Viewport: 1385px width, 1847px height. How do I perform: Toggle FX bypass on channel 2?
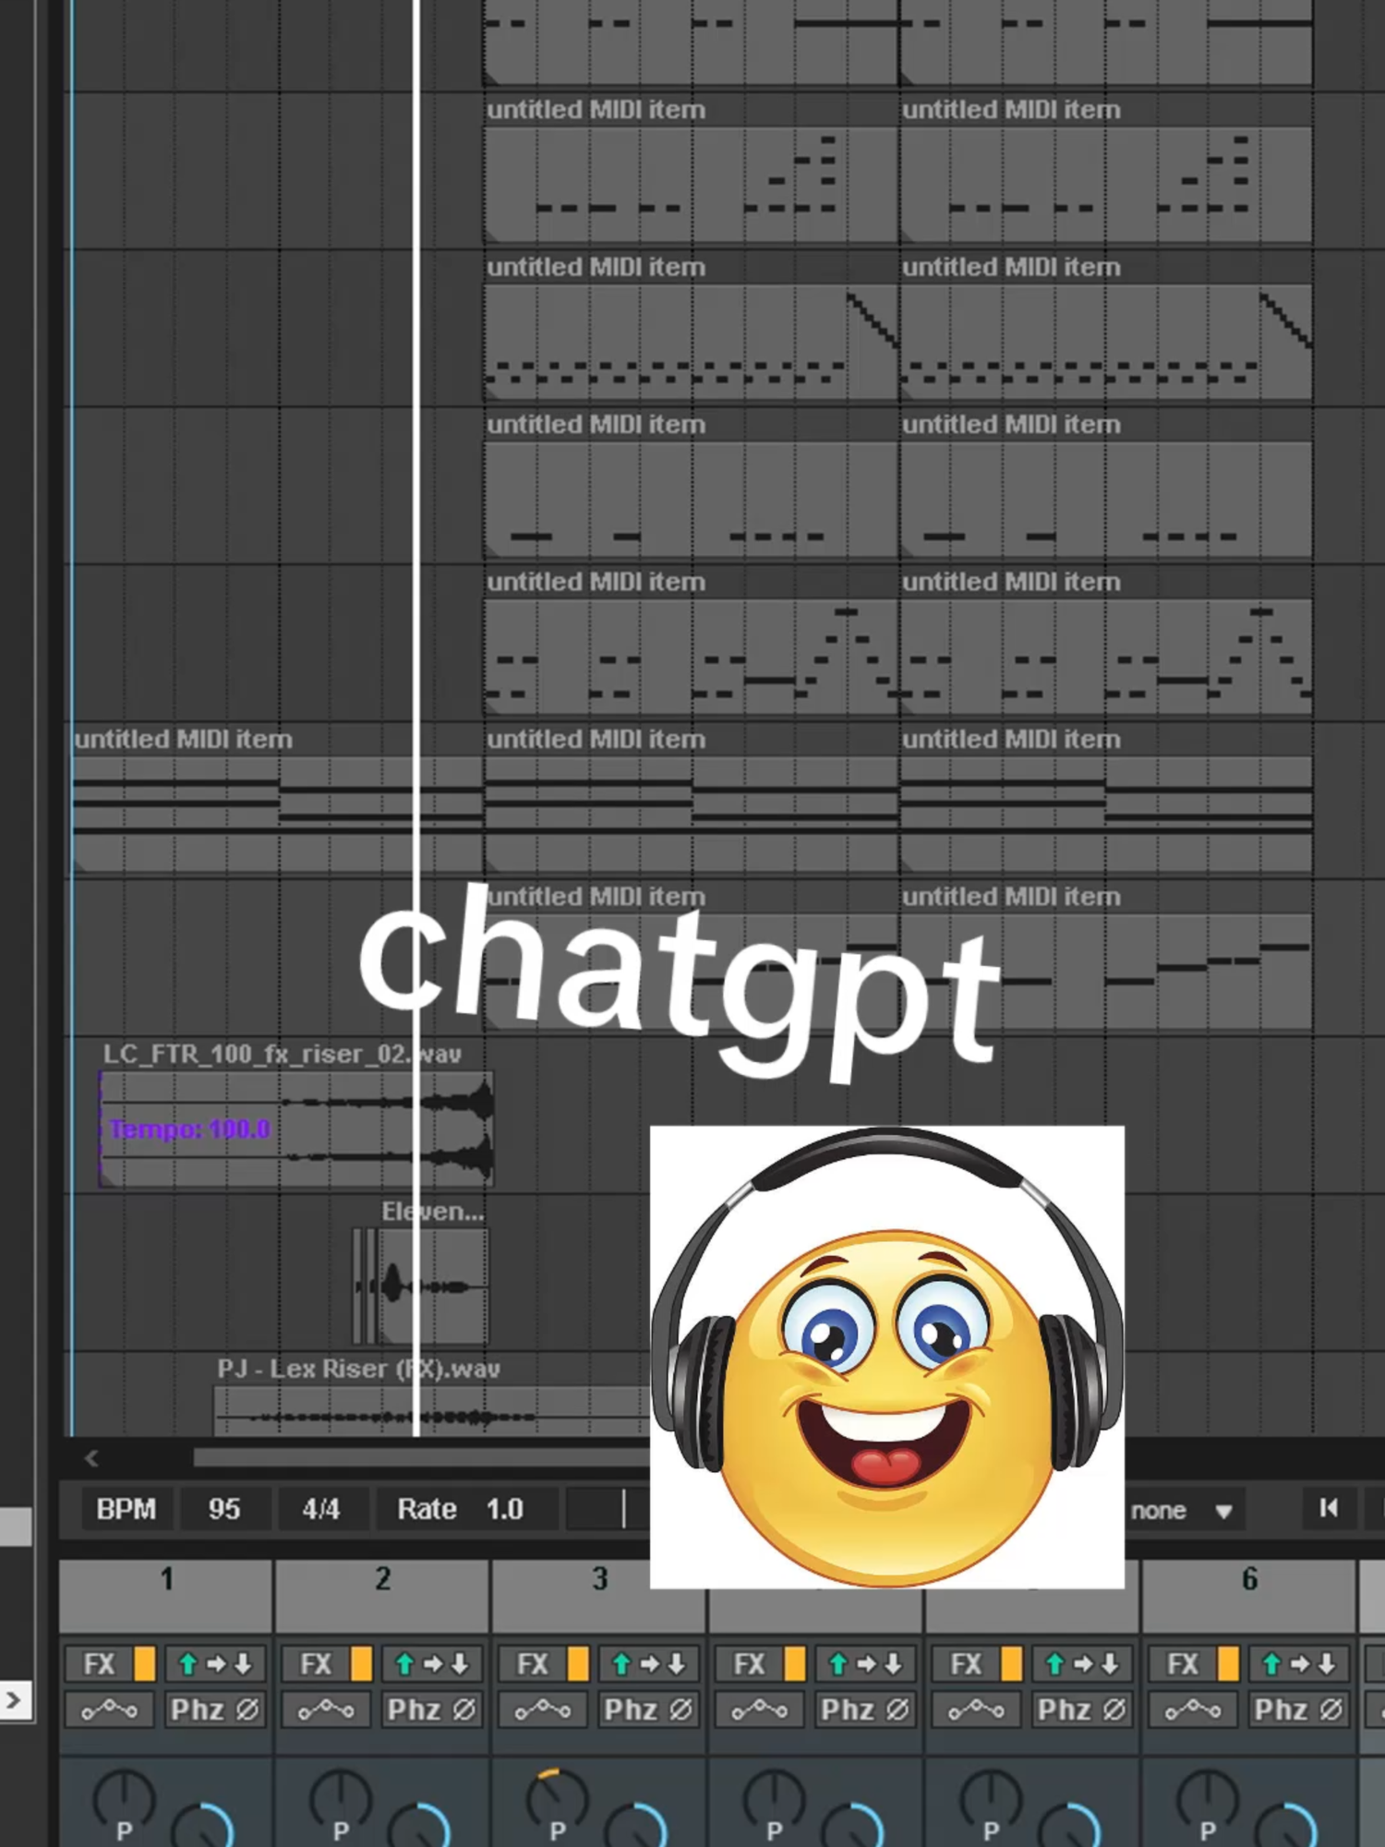(x=362, y=1664)
